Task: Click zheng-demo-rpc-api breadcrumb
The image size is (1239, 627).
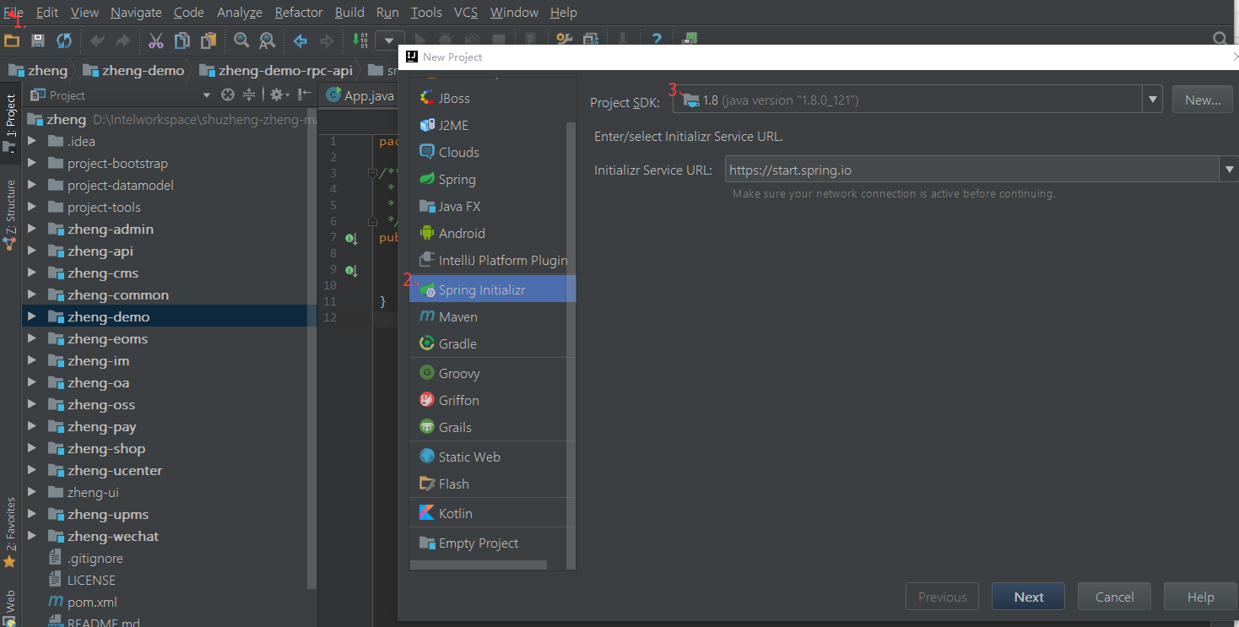Action: [275, 70]
